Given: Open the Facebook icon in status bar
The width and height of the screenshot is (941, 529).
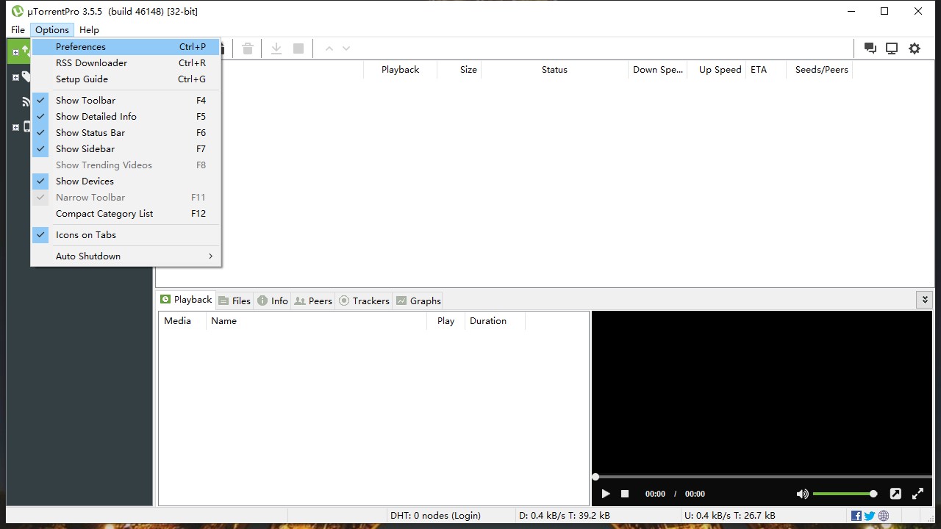Looking at the screenshot, I should click(x=856, y=516).
